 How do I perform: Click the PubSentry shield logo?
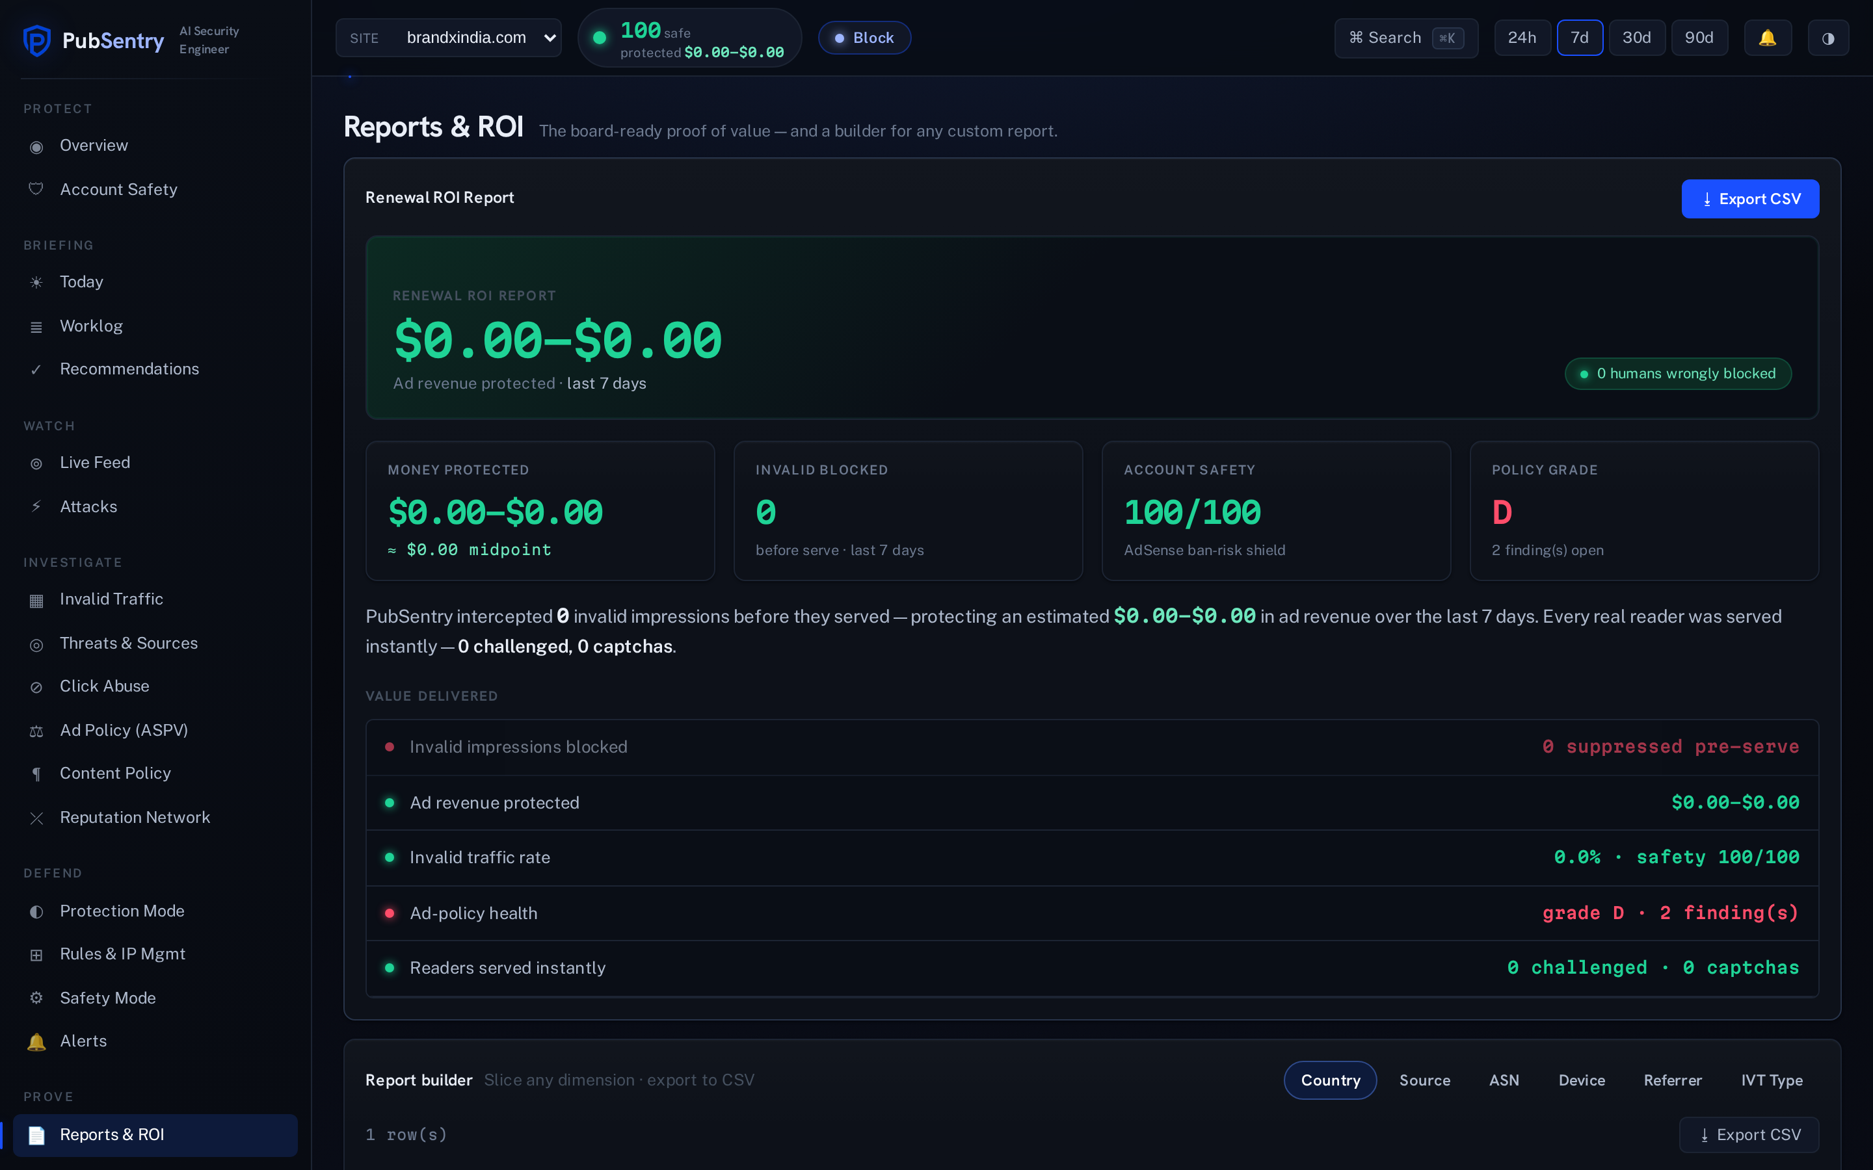coord(37,40)
